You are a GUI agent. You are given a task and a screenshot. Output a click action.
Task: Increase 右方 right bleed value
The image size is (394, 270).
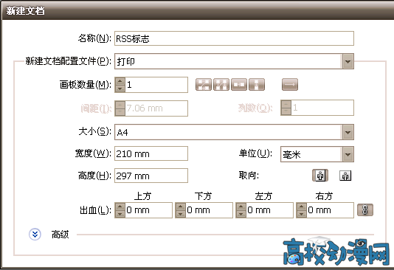point(302,207)
